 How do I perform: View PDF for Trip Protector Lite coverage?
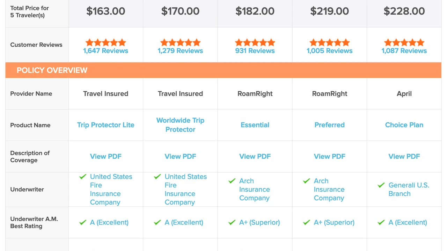point(105,157)
